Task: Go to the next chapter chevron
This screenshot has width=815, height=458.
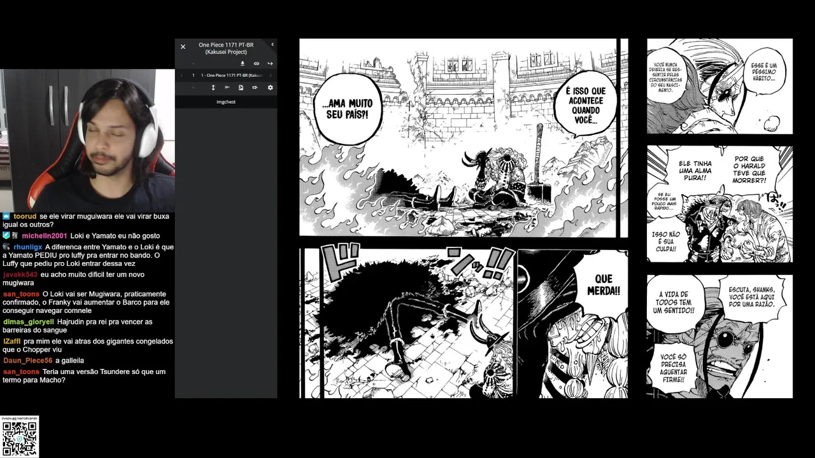Action: pyautogui.click(x=271, y=75)
